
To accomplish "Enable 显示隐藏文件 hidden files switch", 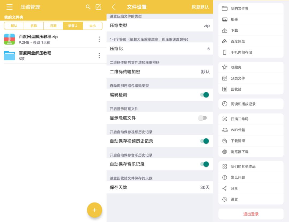I will (203, 118).
